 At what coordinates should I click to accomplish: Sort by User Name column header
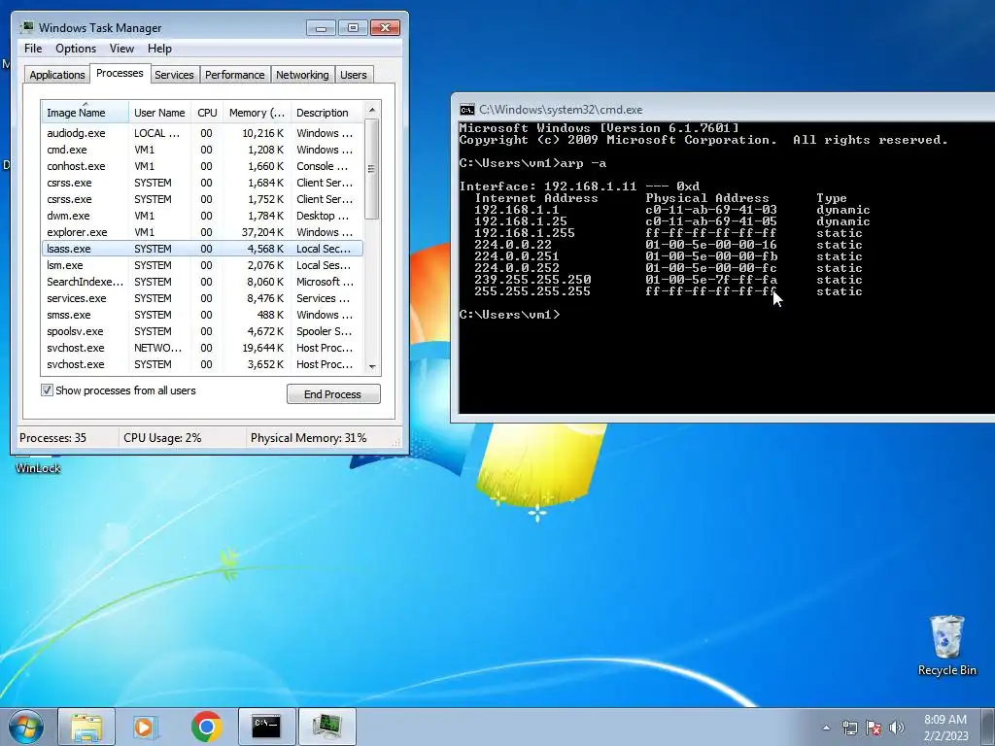(160, 113)
